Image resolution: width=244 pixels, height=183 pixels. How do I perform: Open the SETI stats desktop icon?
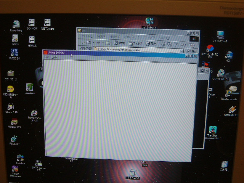[x=47, y=22]
